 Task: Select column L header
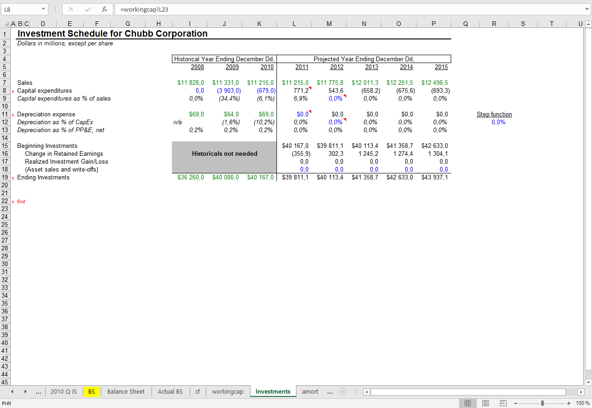pos(294,24)
